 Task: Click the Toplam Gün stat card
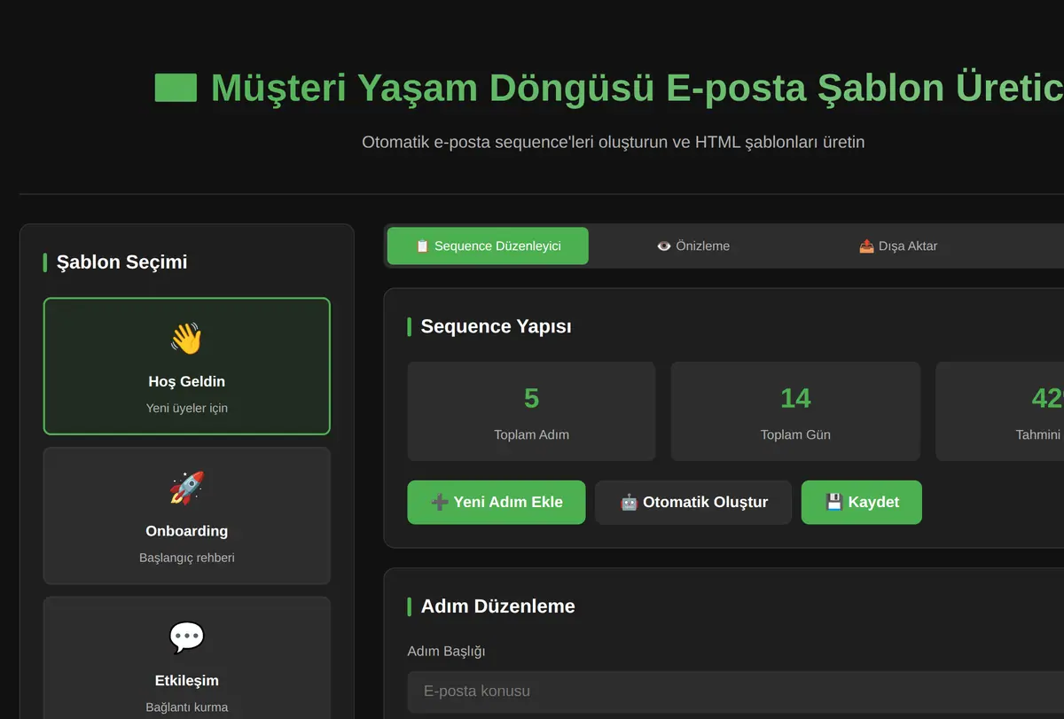point(795,411)
